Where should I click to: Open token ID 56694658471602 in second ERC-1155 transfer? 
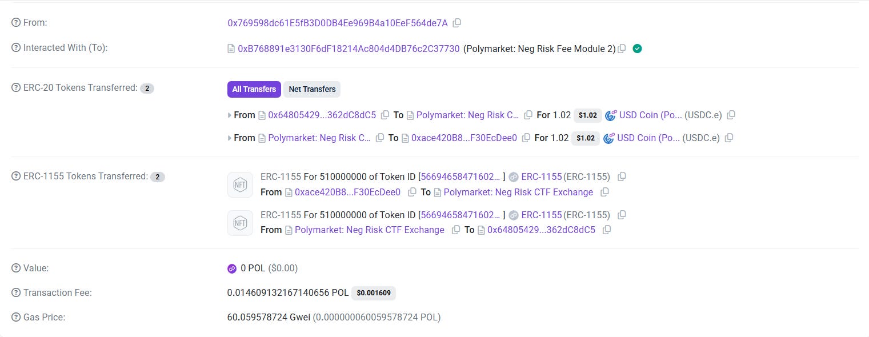[460, 215]
